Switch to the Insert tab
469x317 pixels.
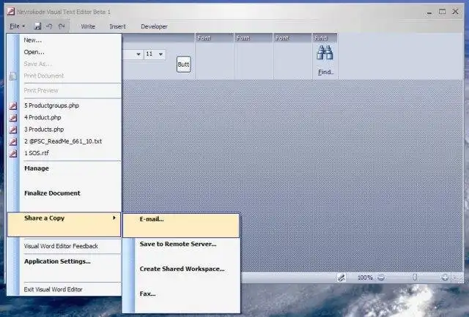[117, 26]
